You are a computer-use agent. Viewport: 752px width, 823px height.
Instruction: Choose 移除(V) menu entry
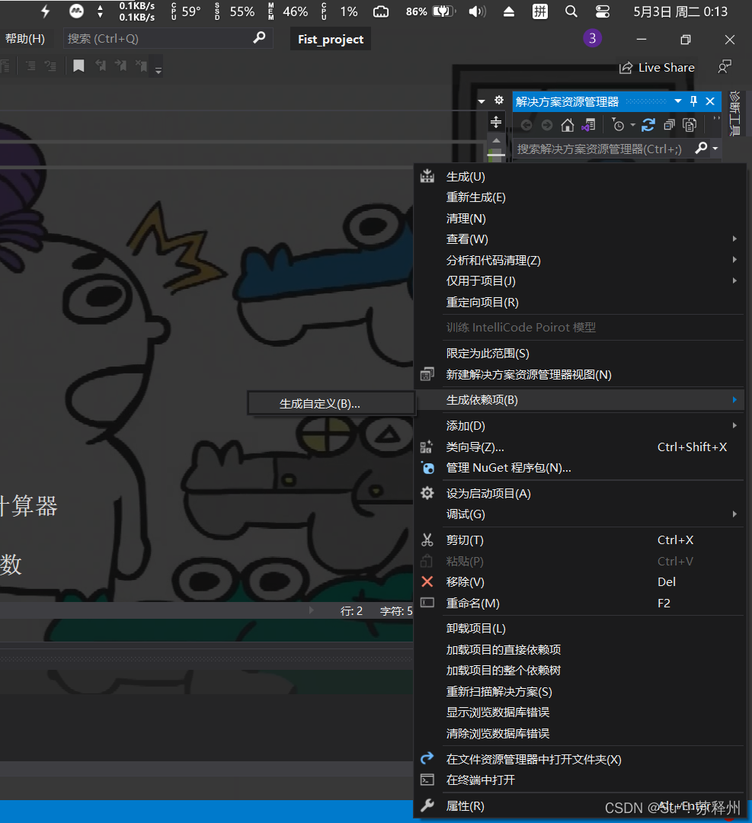point(580,582)
